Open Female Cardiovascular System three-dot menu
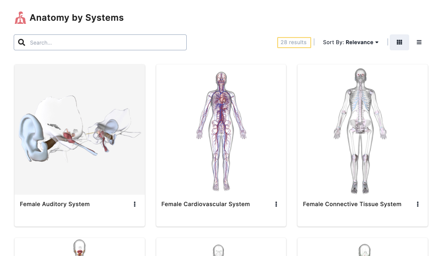Image resolution: width=437 pixels, height=256 pixels. tap(276, 204)
